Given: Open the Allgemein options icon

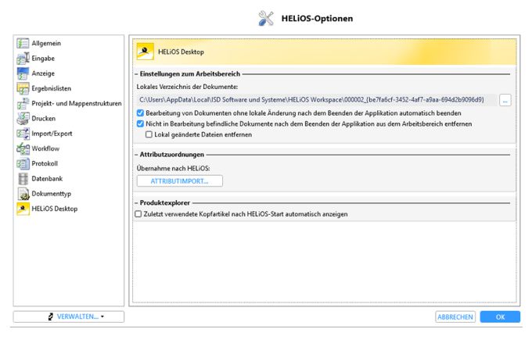Looking at the screenshot, I should pyautogui.click(x=23, y=43).
